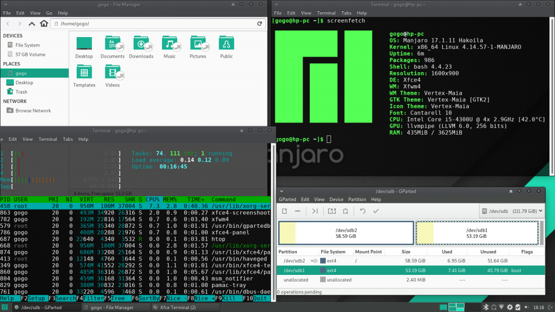Select unallocated row in partition table
The image size is (555, 312).
(x=411, y=279)
